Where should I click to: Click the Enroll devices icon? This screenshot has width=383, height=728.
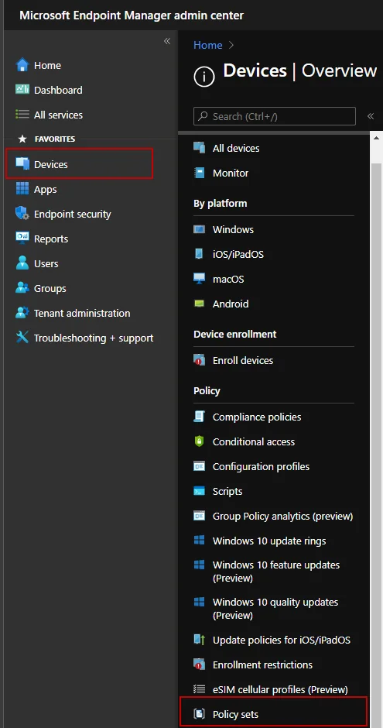[200, 360]
